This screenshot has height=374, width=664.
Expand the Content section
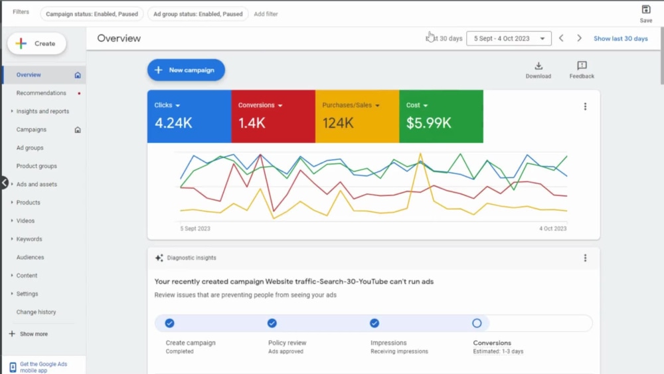coord(12,275)
